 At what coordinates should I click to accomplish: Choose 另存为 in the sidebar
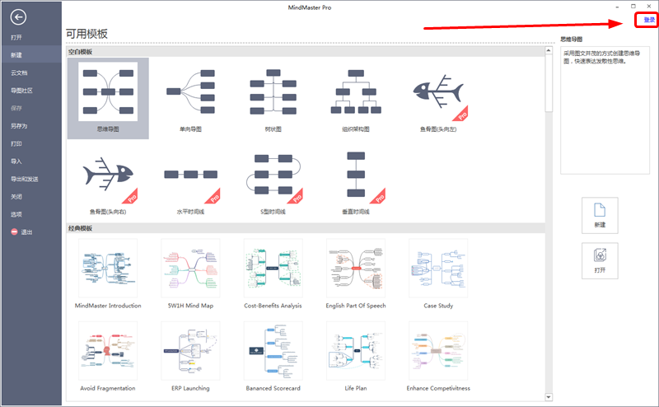click(x=31, y=126)
